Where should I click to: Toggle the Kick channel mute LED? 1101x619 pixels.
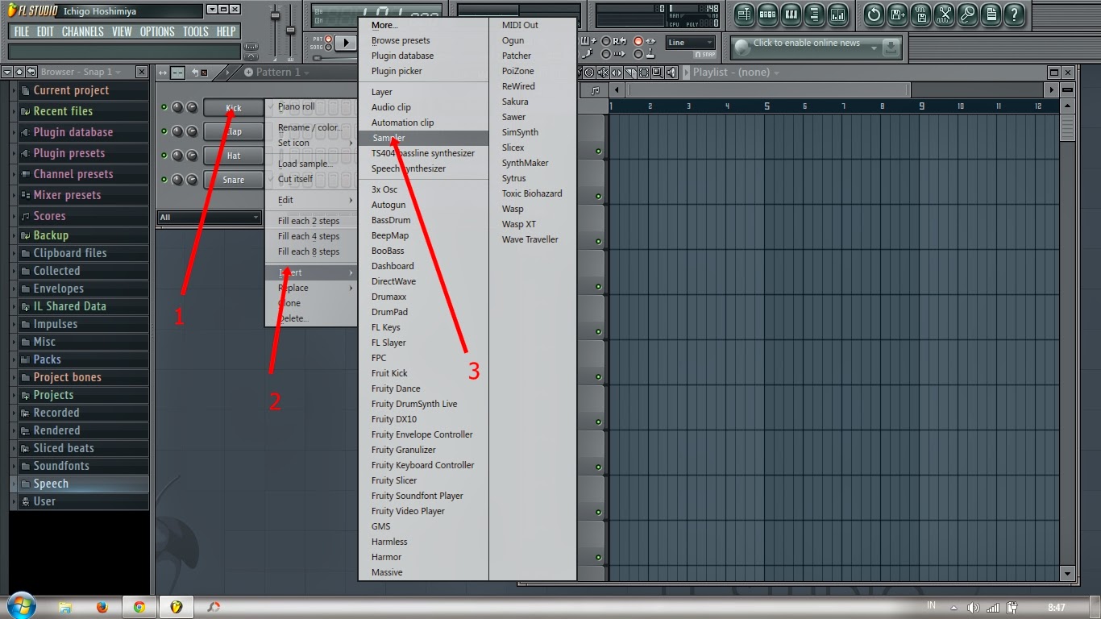point(164,107)
